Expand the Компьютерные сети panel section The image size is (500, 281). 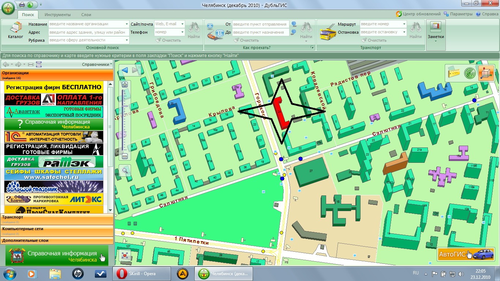point(57,231)
